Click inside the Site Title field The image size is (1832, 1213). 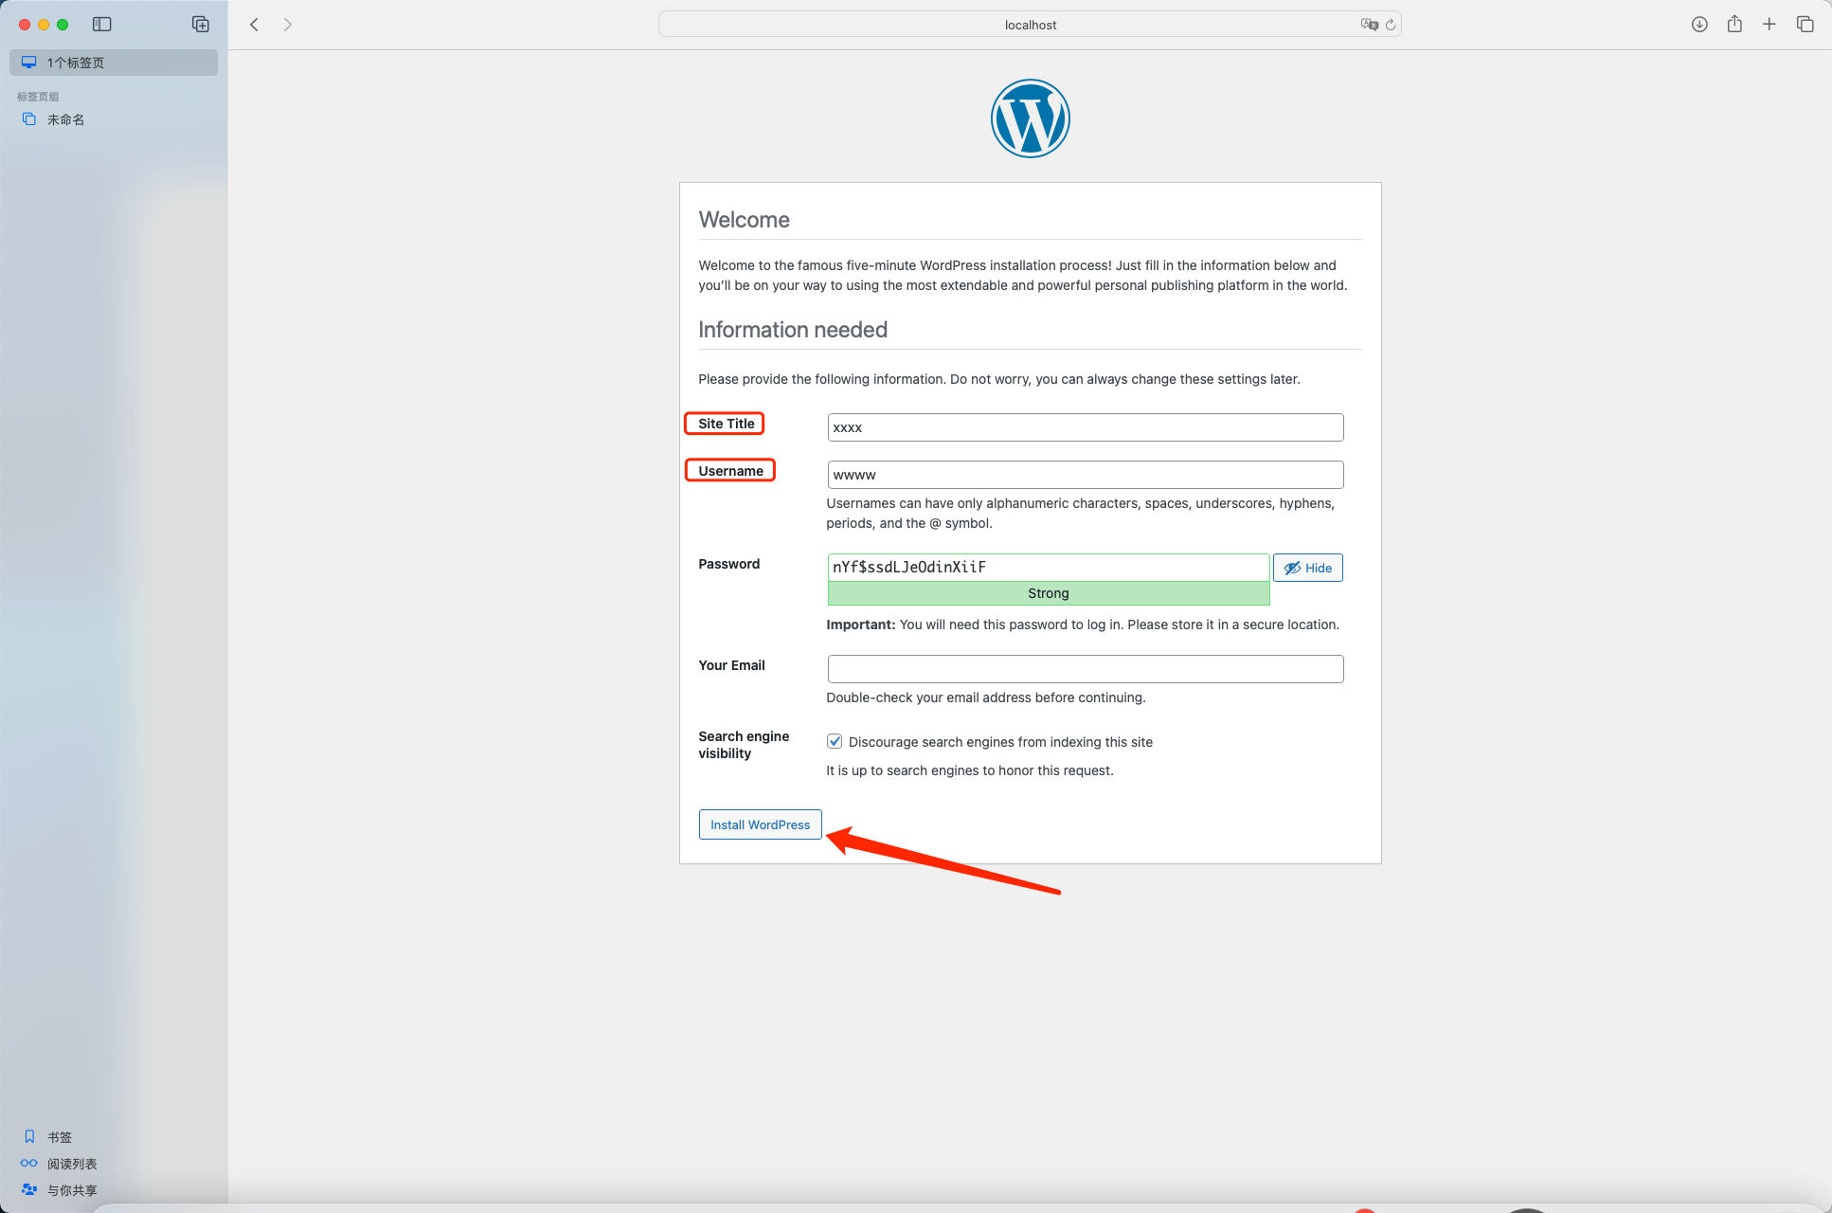[1085, 427]
